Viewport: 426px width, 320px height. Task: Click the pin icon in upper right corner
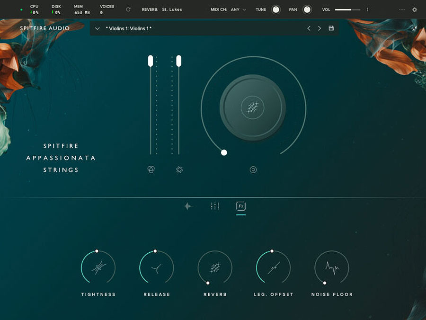point(414,28)
